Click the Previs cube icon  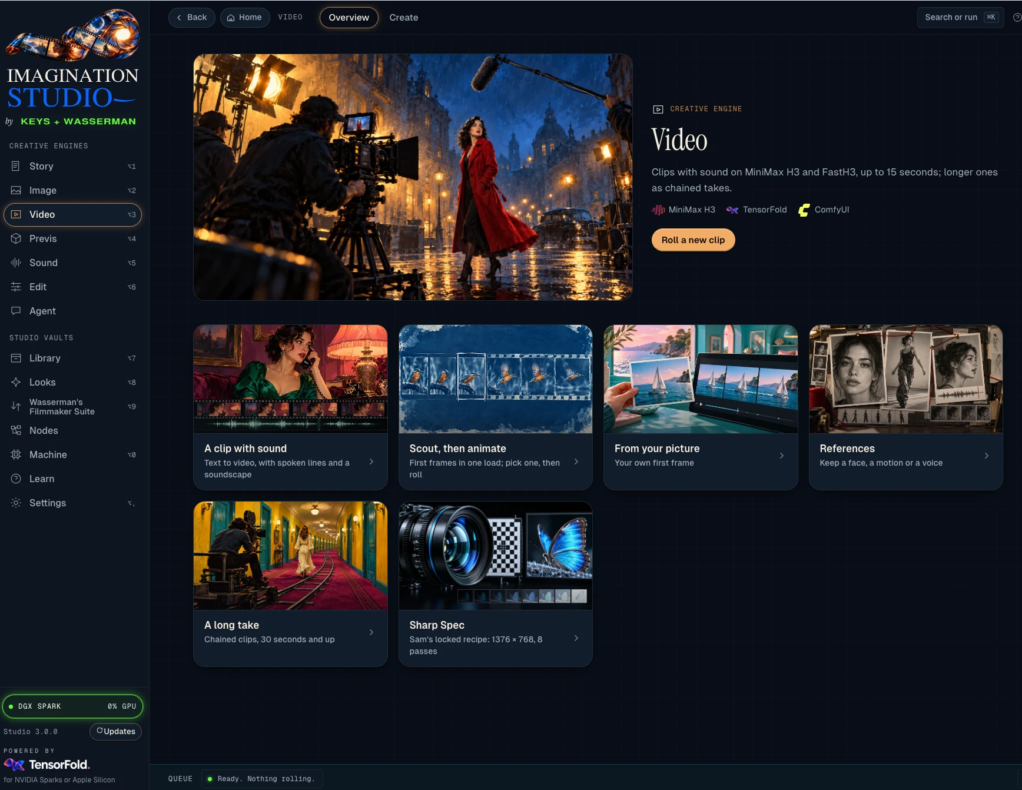tap(16, 238)
